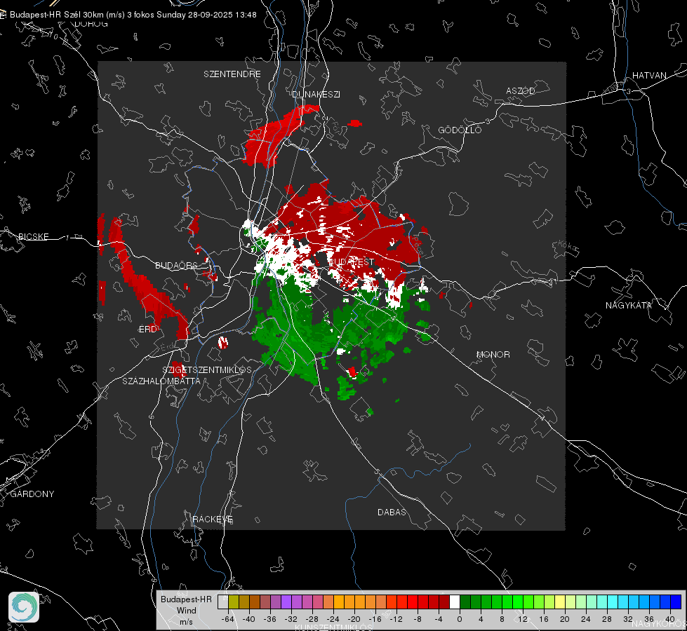The height and width of the screenshot is (631, 687).
Task: Click the ÉRD town label
Action: coord(147,329)
